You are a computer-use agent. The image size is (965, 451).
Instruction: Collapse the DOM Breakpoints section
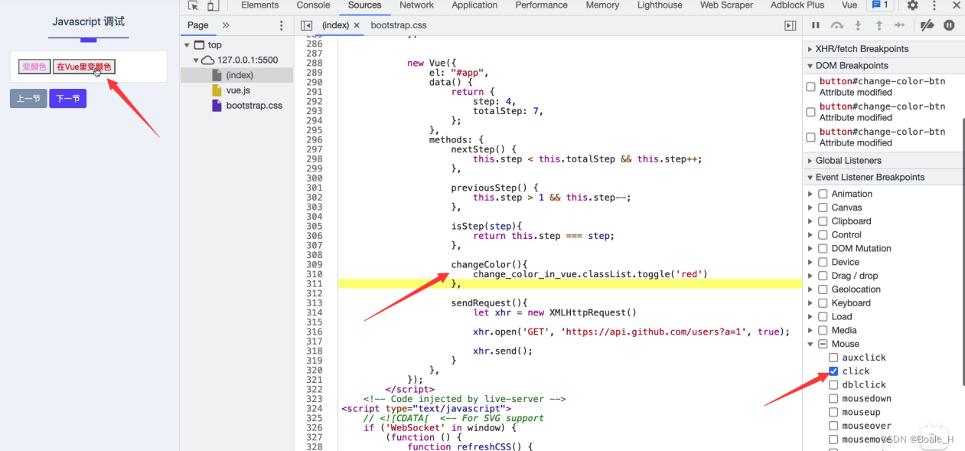[810, 66]
